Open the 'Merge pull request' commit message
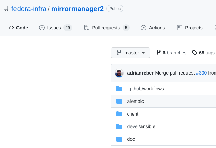Image resolution: width=216 pixels, height=148 pixels. [175, 73]
